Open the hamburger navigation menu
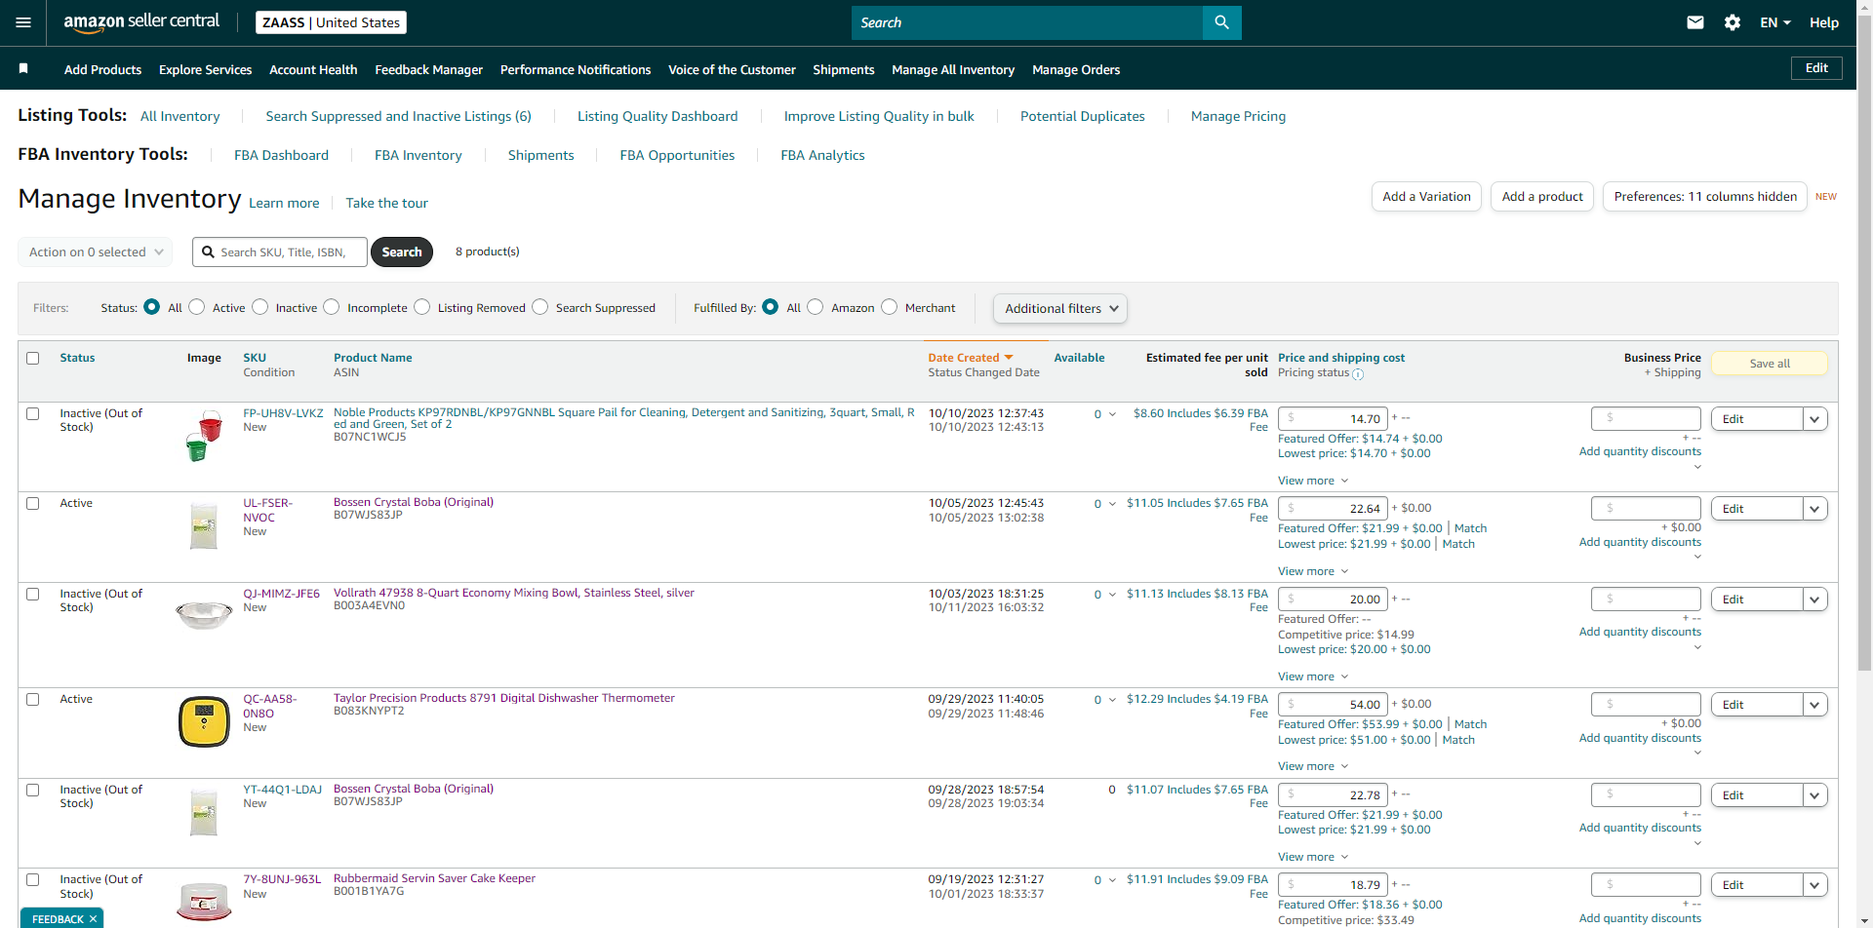 (23, 22)
